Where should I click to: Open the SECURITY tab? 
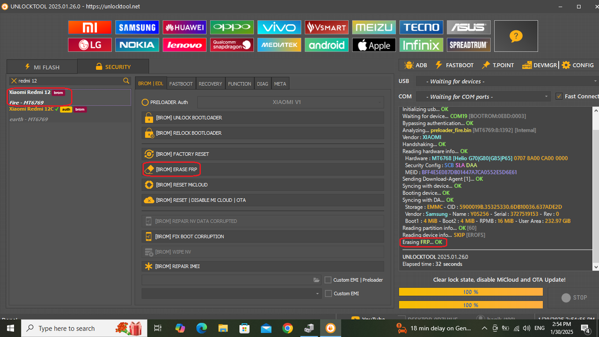click(x=113, y=66)
